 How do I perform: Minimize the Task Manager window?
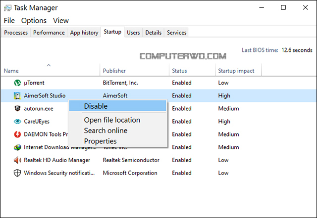pyautogui.click(x=262, y=8)
